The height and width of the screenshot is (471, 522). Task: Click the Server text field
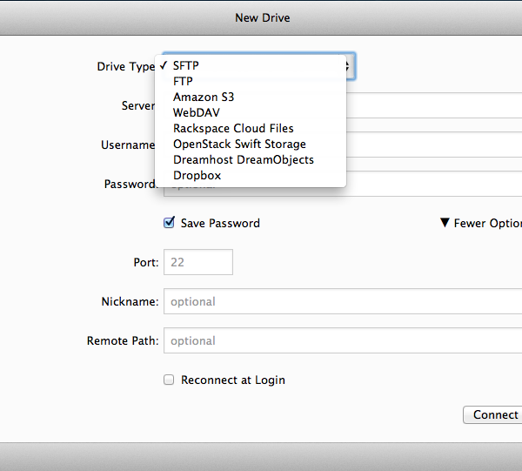click(x=435, y=105)
